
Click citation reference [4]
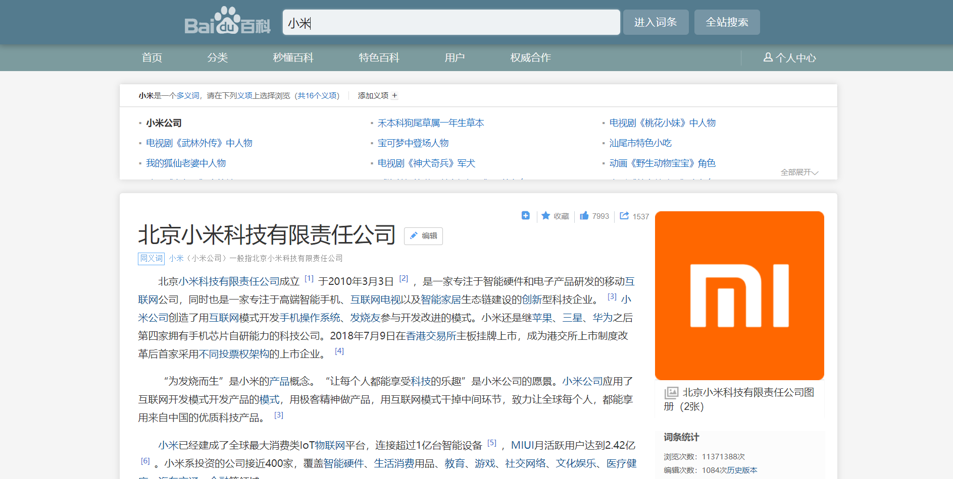[x=339, y=351]
